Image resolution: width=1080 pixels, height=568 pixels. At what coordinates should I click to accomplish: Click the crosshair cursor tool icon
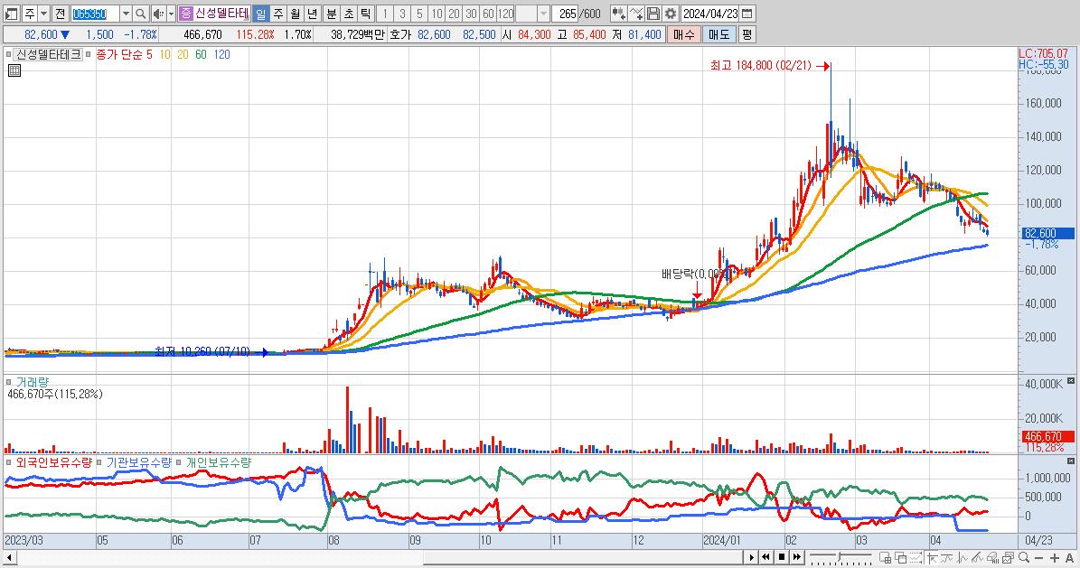tap(933, 558)
